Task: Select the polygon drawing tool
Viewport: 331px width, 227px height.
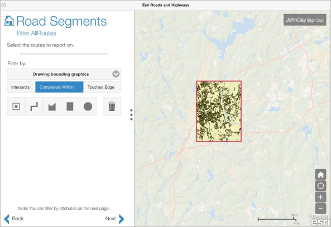Action: click(x=52, y=107)
